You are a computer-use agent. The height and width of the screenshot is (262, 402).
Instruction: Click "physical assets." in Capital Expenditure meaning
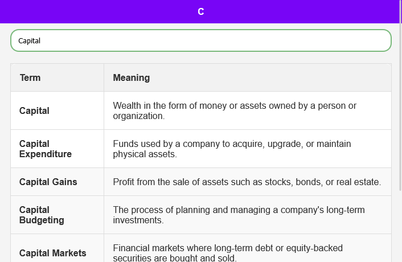coord(145,154)
